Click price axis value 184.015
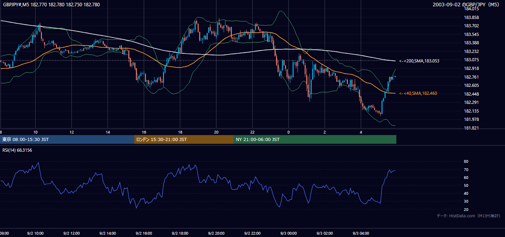 pyautogui.click(x=471, y=9)
